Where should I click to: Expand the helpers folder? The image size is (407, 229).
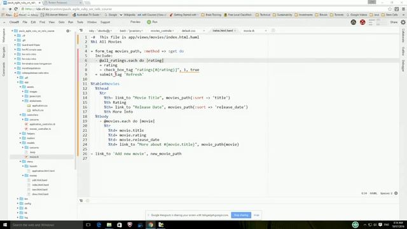point(20,134)
